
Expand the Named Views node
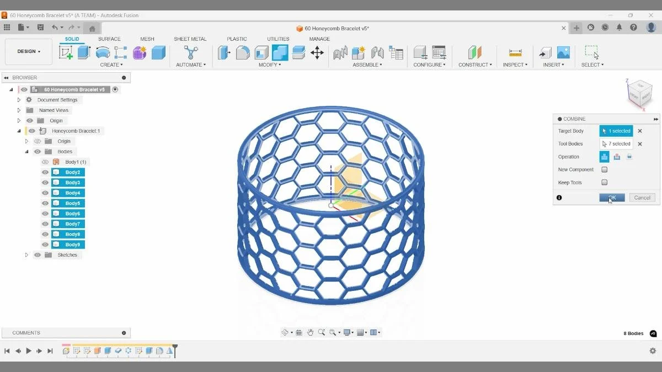coord(19,110)
